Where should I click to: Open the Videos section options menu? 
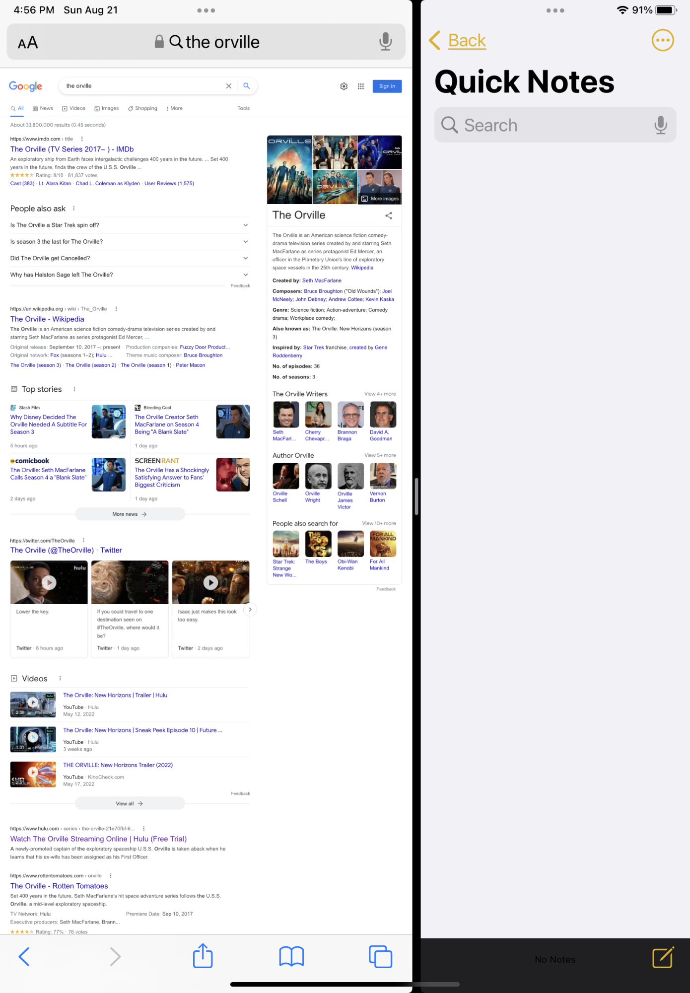click(x=60, y=679)
